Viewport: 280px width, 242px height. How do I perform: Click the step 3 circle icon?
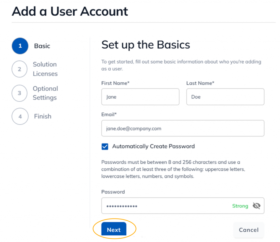point(19,93)
